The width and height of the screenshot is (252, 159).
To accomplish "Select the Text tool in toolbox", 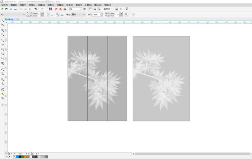I will tap(2, 64).
